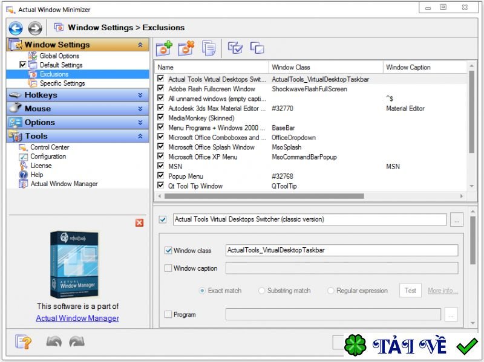Open Specific Settings in the tree
The height and width of the screenshot is (362, 484).
[x=62, y=83]
